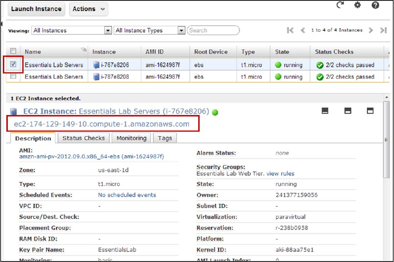Toggle the select-all checkbox in the table header
The image size is (394, 262).
click(13, 51)
